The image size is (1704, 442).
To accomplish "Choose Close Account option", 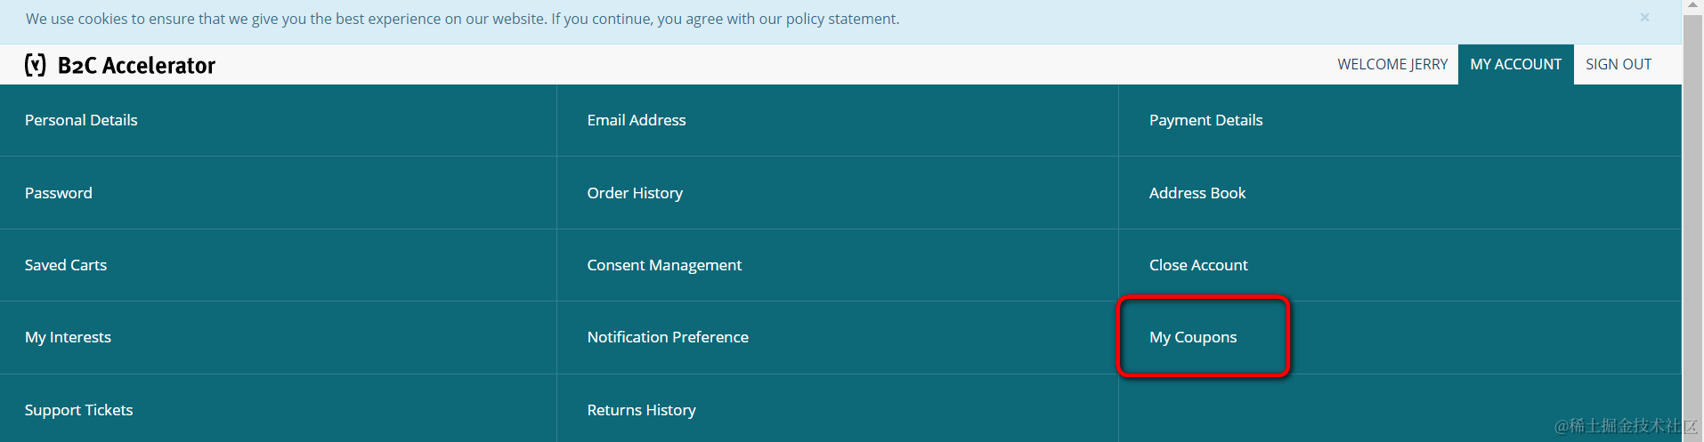I will 1198,265.
